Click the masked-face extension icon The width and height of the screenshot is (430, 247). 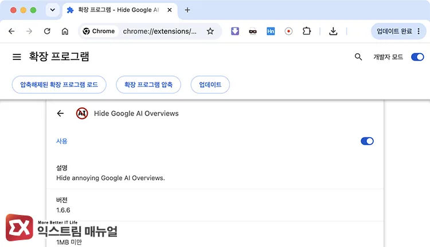click(x=253, y=31)
